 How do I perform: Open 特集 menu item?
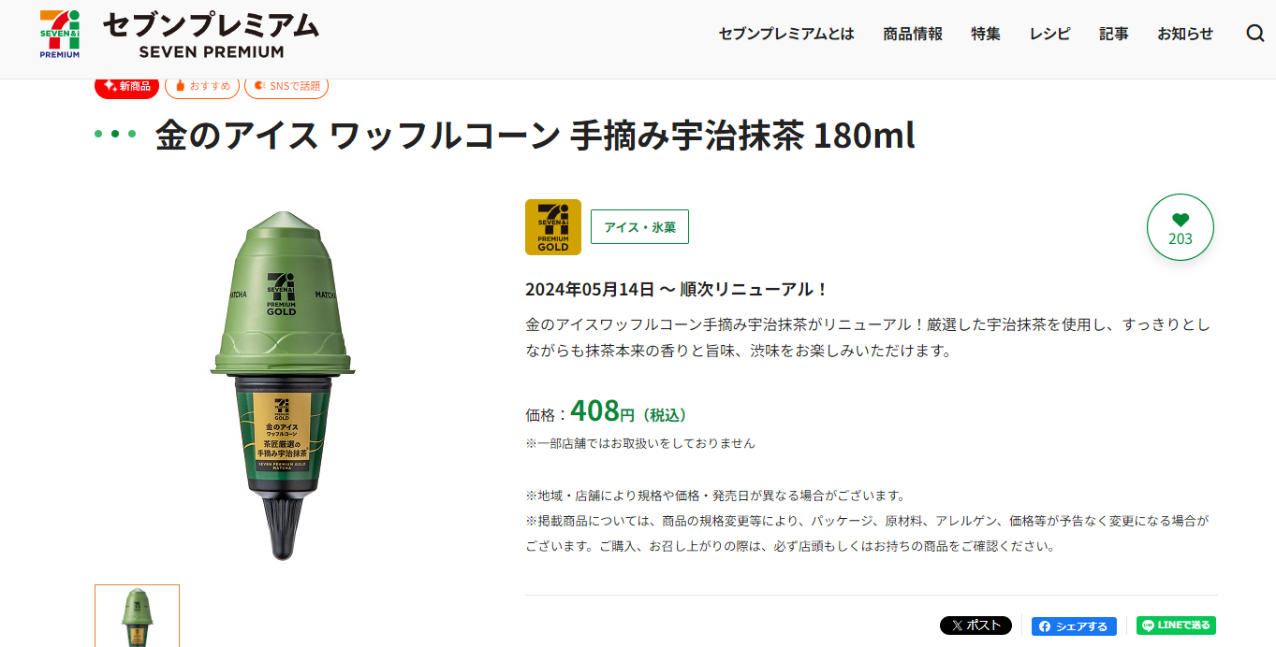click(x=986, y=34)
